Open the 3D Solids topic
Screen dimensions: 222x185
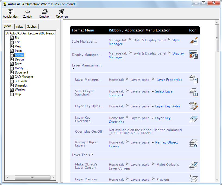pyautogui.click(x=21, y=81)
